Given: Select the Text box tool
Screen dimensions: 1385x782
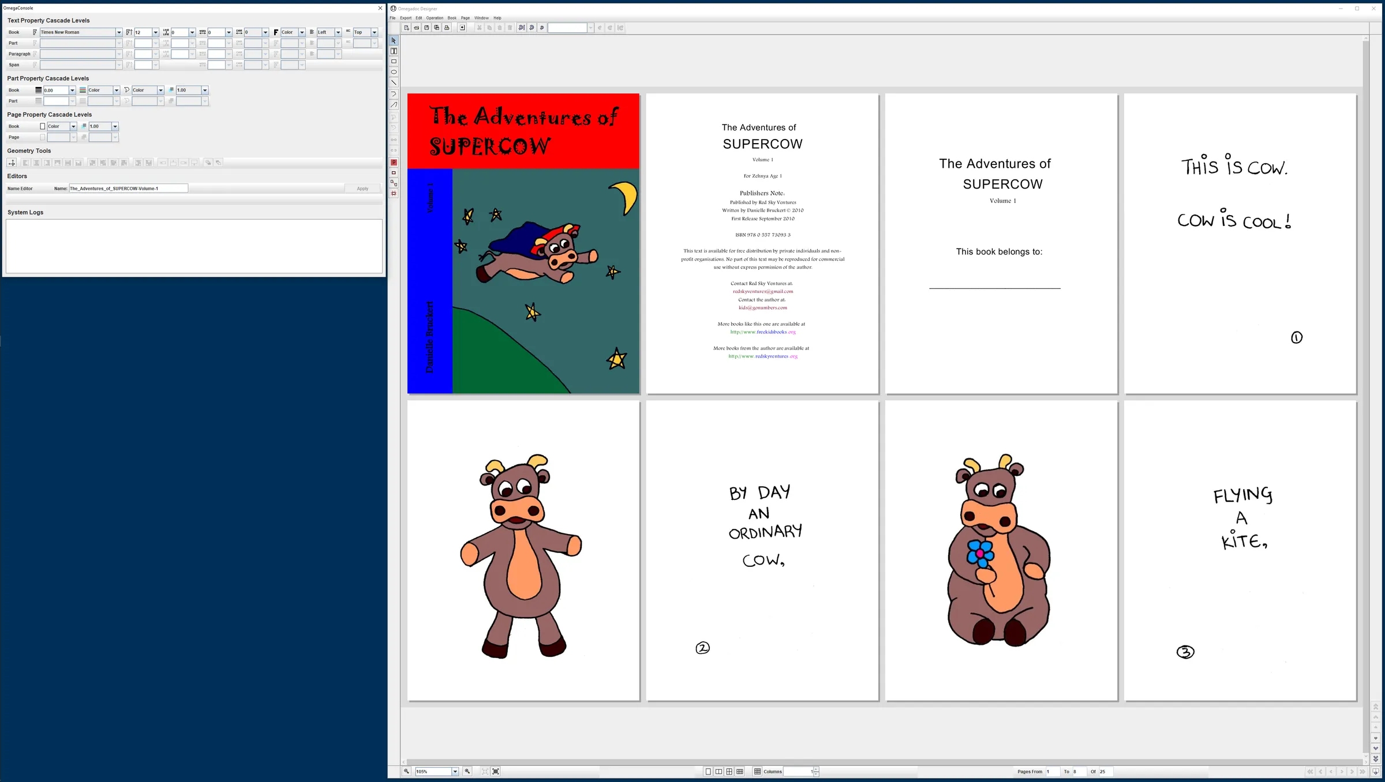Looking at the screenshot, I should (394, 51).
